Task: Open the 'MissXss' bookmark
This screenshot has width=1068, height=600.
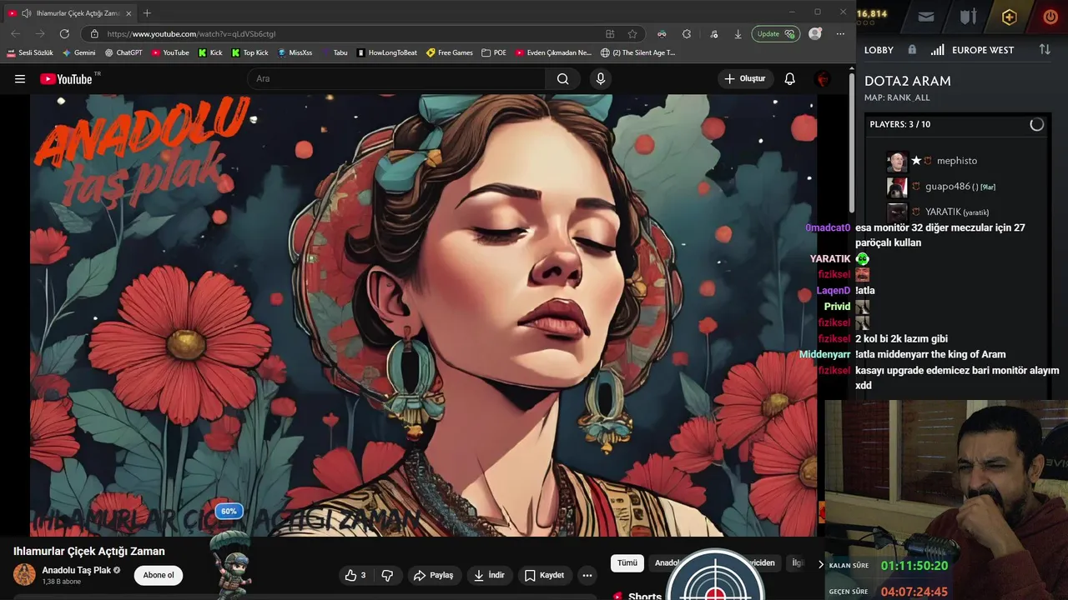Action: (295, 52)
